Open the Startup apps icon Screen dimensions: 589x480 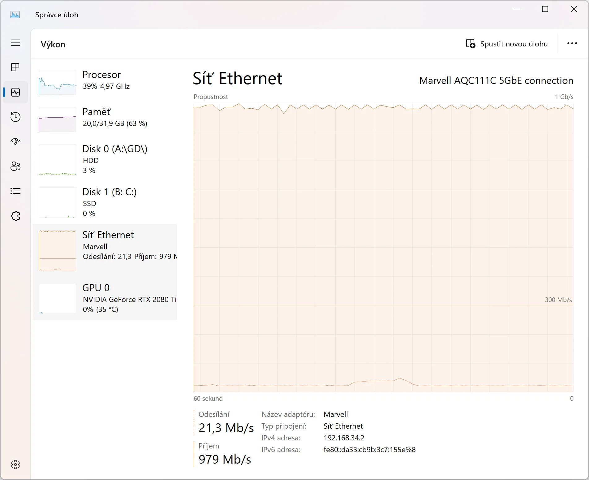(x=15, y=141)
